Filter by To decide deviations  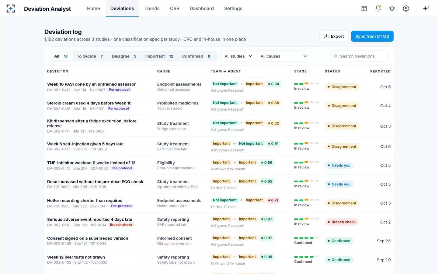click(90, 56)
